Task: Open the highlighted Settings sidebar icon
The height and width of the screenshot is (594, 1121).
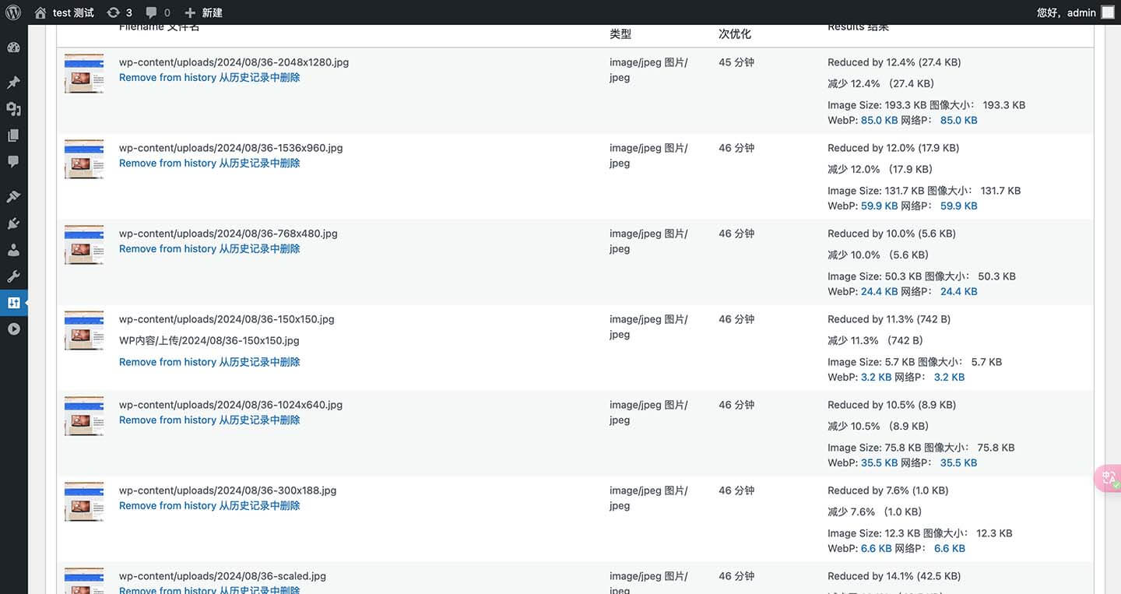Action: click(13, 303)
